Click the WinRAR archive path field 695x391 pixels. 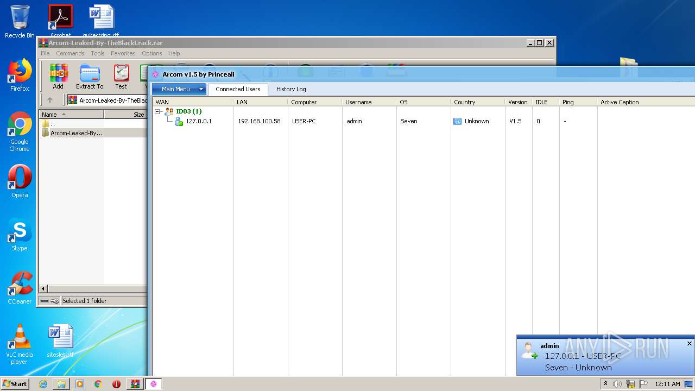[x=107, y=100]
